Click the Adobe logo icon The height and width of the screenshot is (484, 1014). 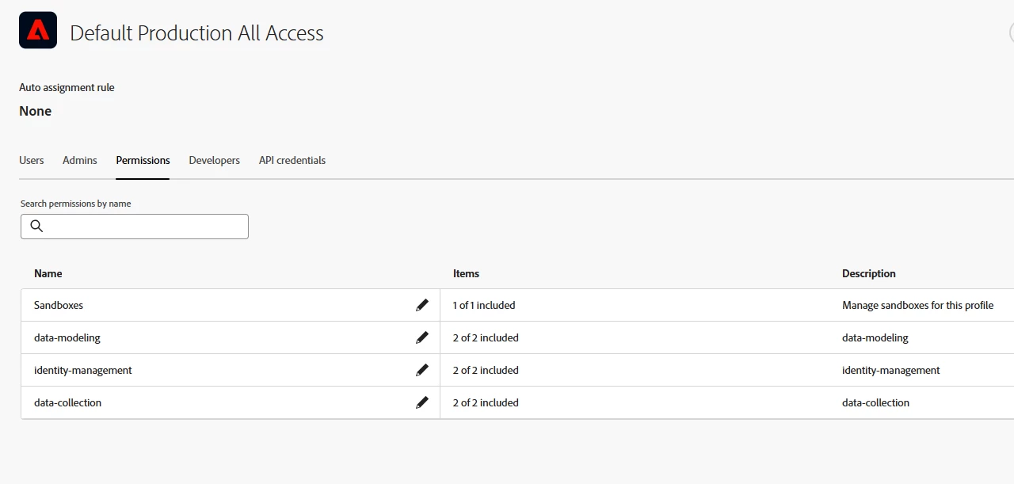click(38, 31)
